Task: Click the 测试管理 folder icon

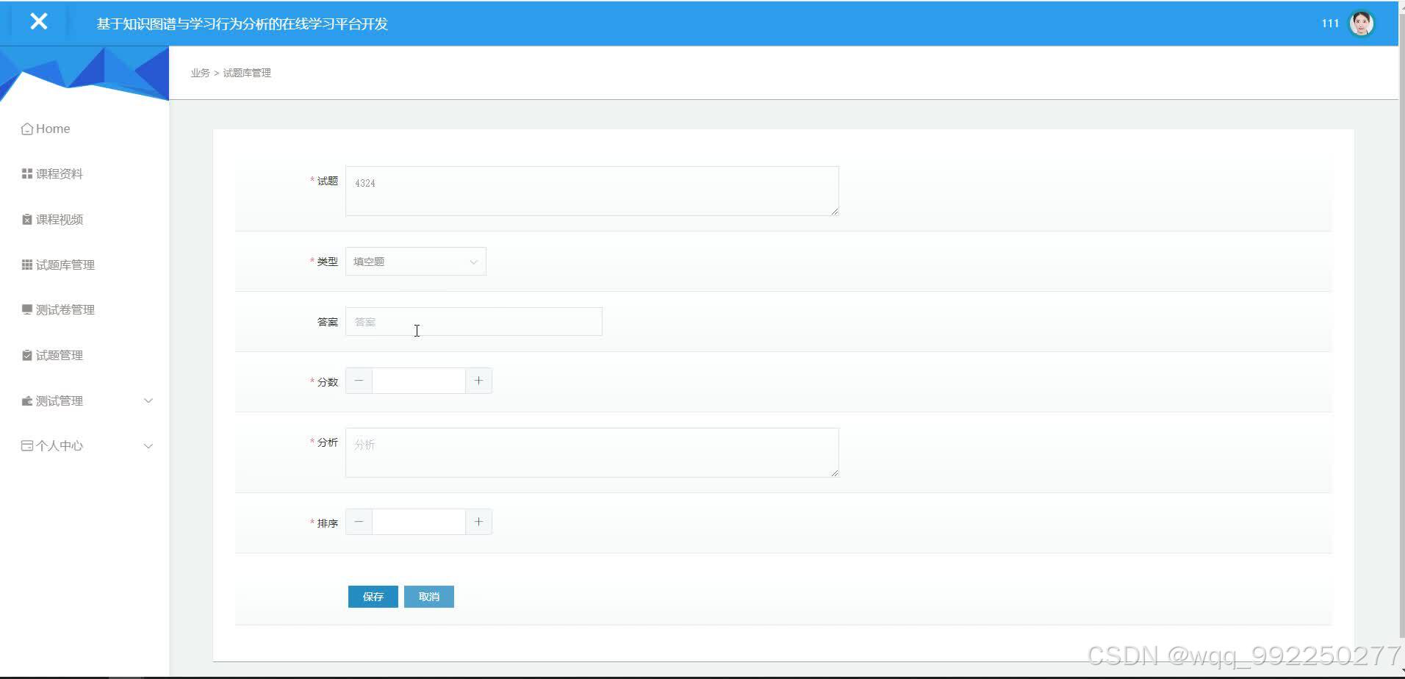Action: click(27, 400)
